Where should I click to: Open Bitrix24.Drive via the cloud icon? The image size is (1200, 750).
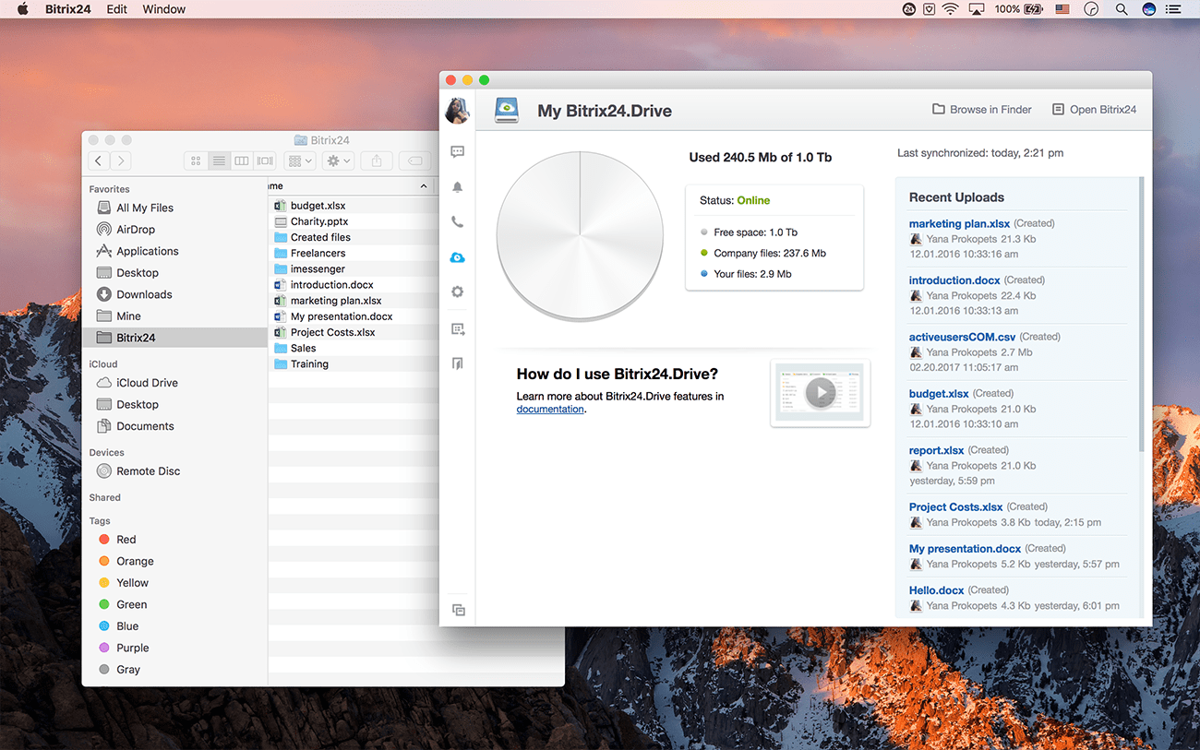tap(457, 257)
